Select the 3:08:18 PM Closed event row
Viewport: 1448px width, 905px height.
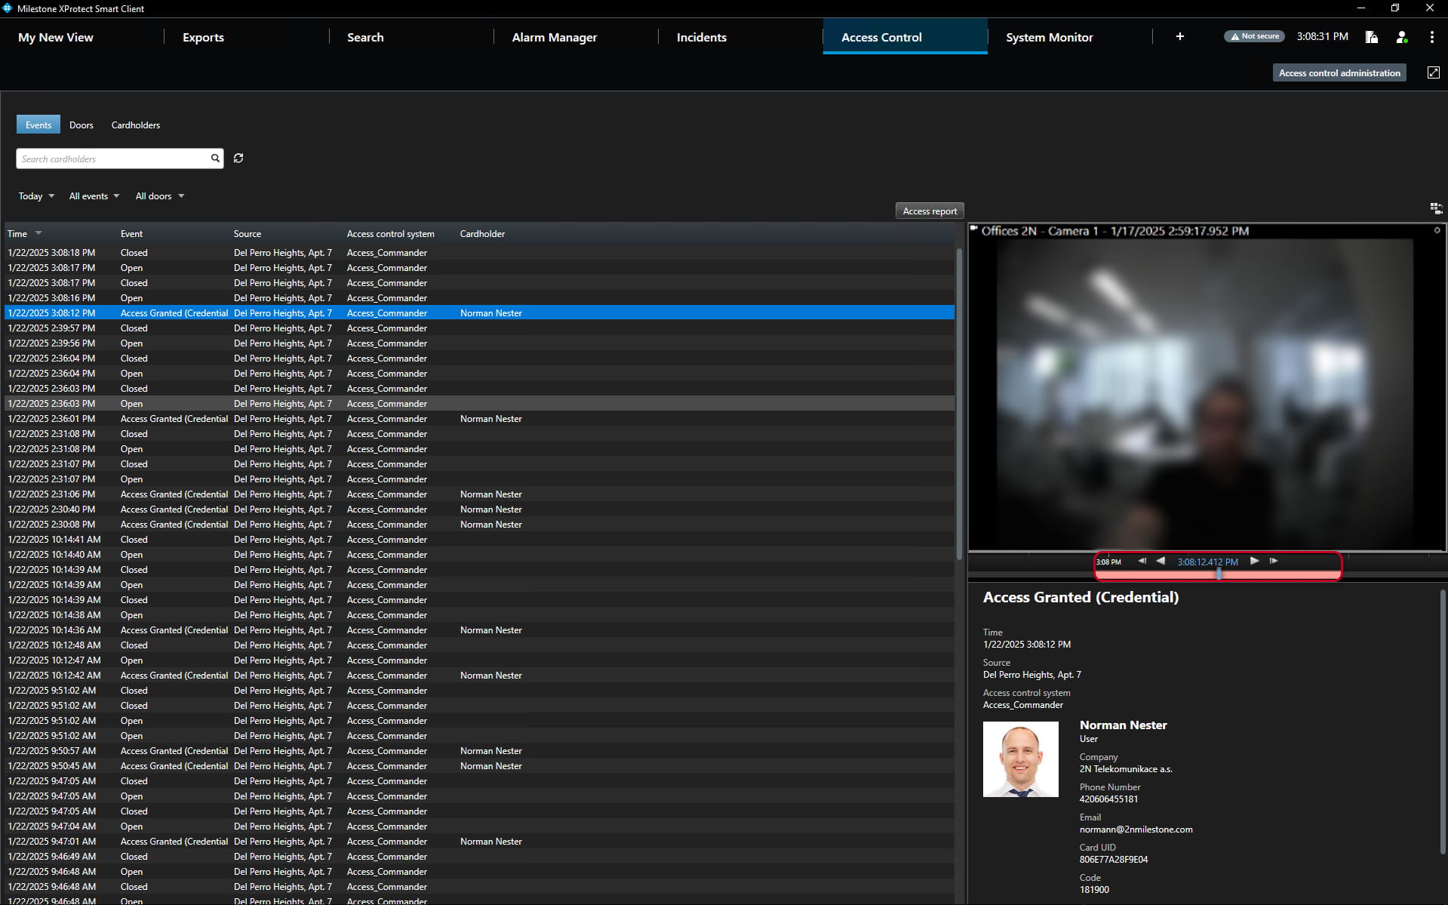(x=480, y=253)
